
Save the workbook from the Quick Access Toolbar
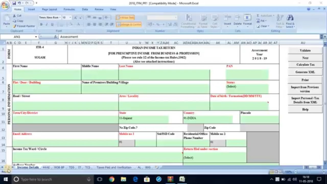tap(14, 3)
